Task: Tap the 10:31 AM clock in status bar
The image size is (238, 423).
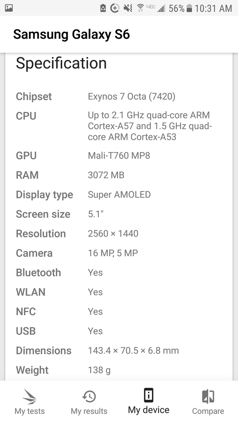Action: (x=213, y=8)
